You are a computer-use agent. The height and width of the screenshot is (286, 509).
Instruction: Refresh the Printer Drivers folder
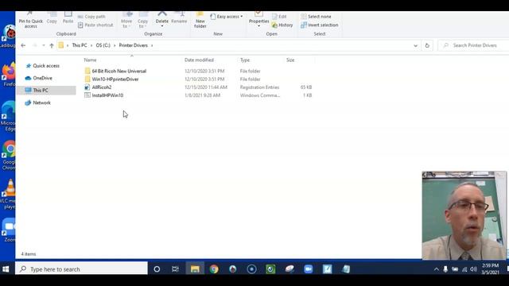(427, 46)
